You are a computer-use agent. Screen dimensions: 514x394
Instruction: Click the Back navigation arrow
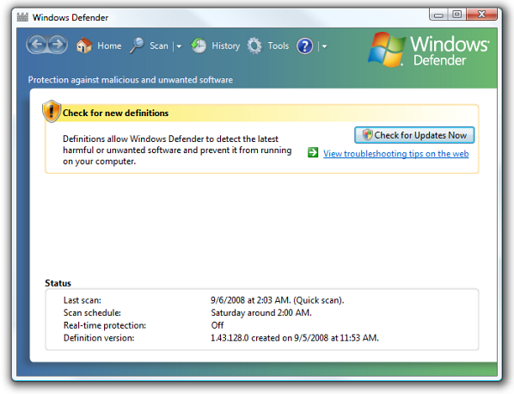click(x=36, y=44)
